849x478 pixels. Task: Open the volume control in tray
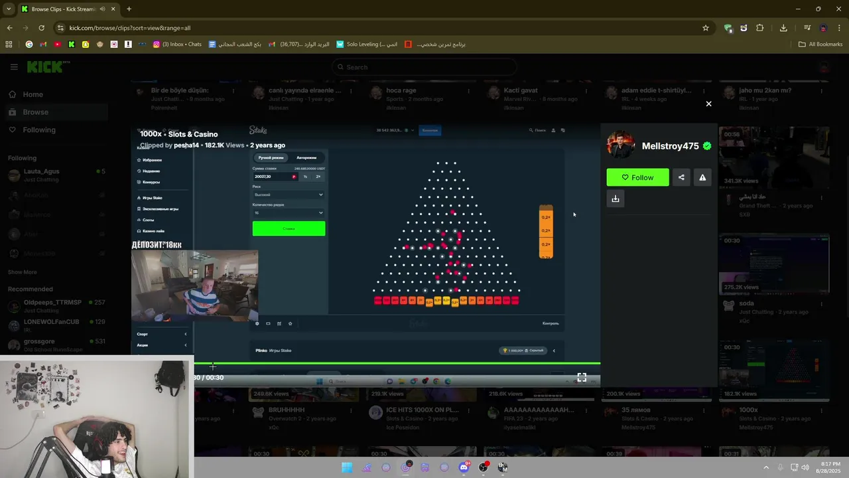(x=805, y=467)
